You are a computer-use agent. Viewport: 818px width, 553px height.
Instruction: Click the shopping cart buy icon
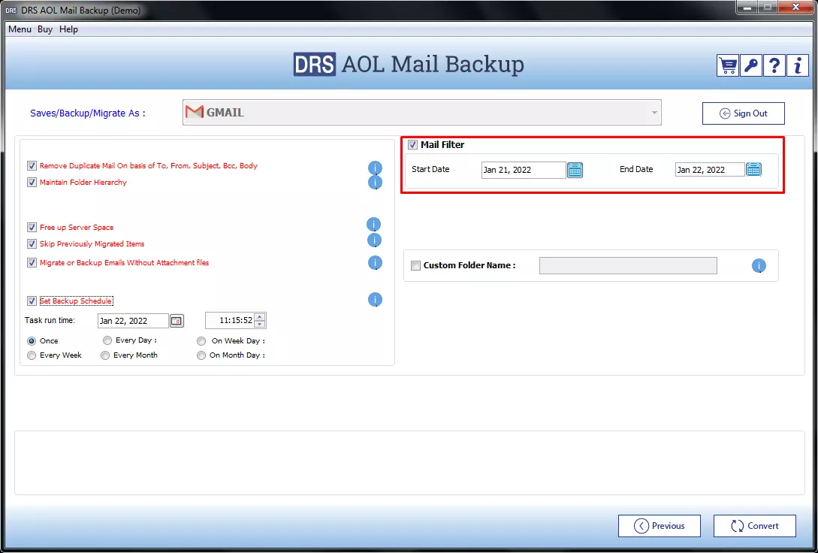pos(728,65)
